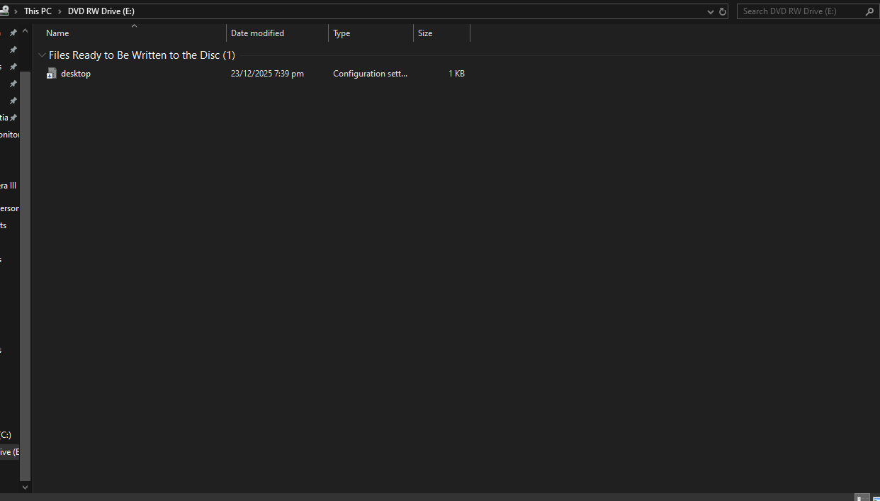
Task: Select the highlighted (E:) drive in navigation pane
Action: [x=10, y=452]
